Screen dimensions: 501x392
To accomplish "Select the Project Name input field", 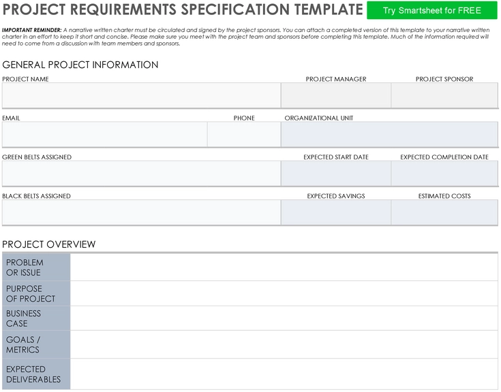I will pyautogui.click(x=142, y=95).
